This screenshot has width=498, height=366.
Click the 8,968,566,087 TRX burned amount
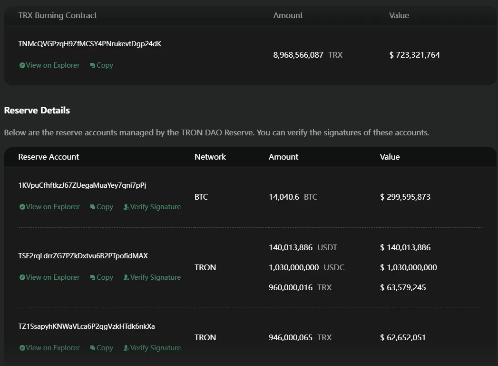pyautogui.click(x=308, y=55)
